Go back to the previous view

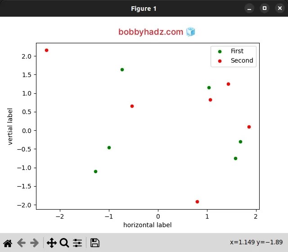[x=21, y=243]
